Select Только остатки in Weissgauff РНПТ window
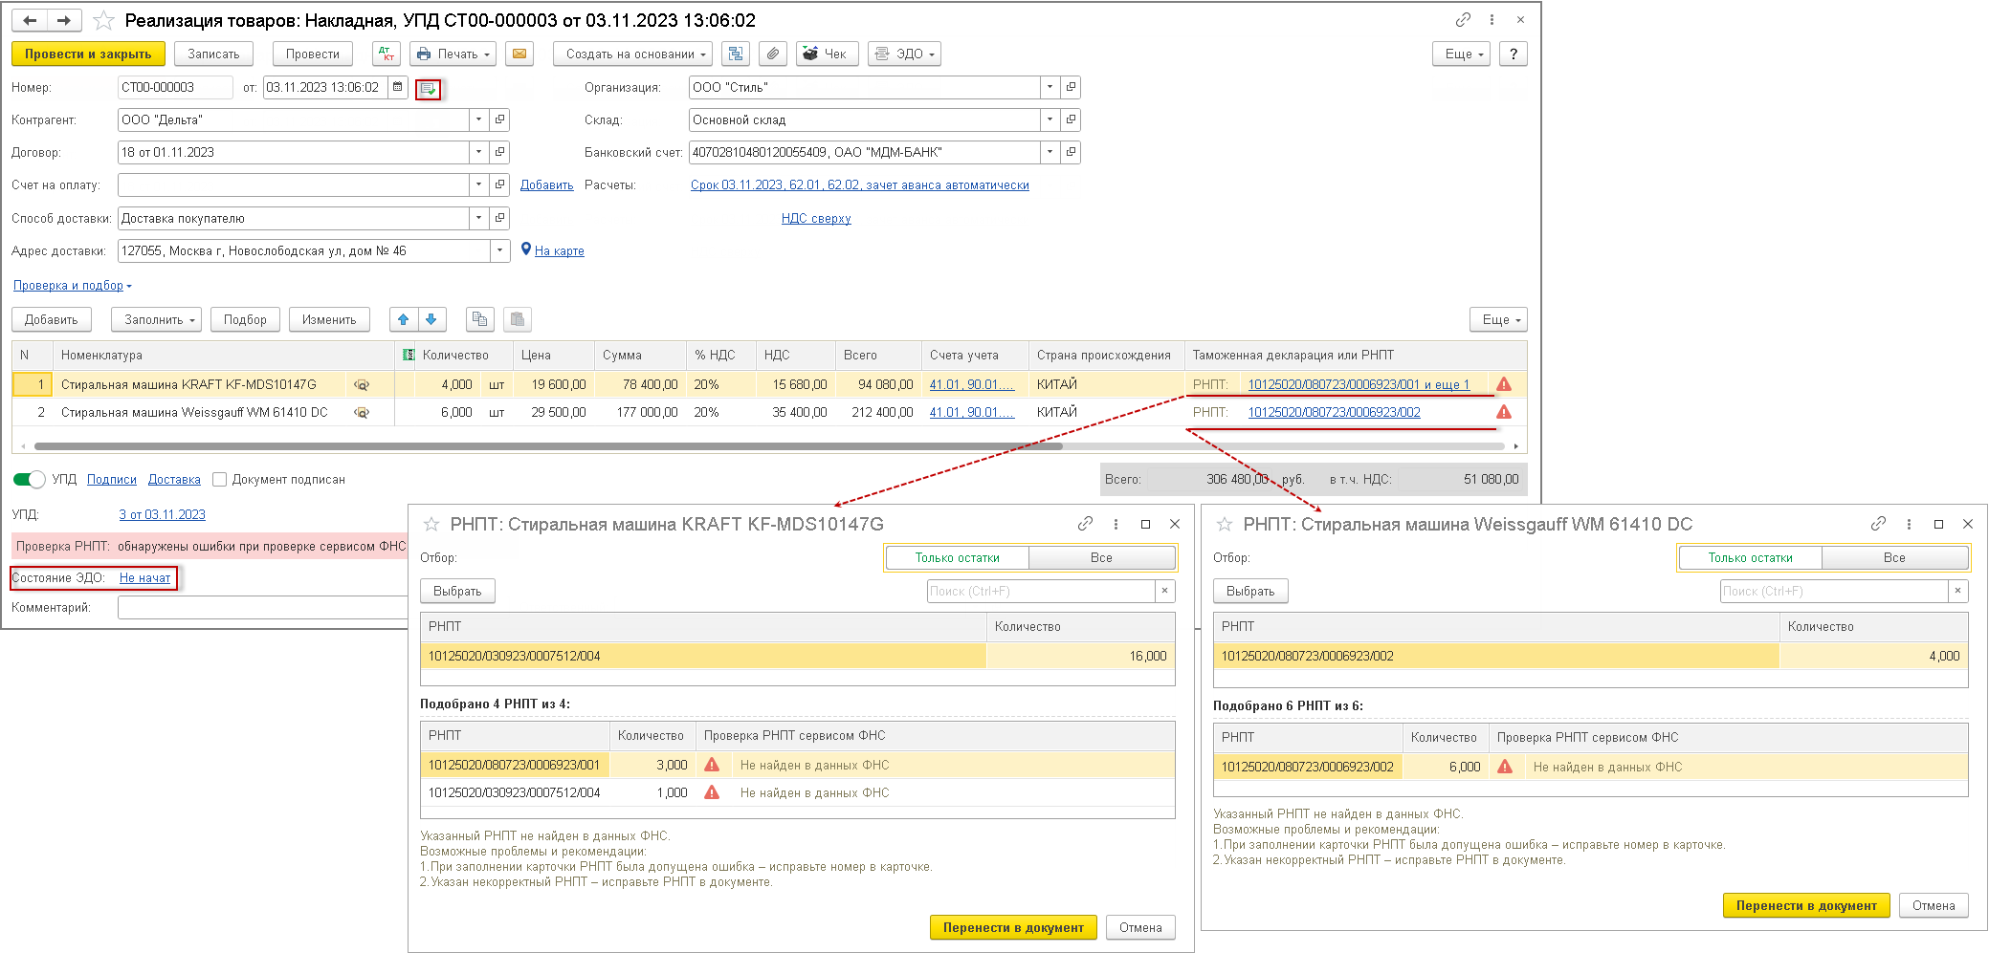The width and height of the screenshot is (1989, 953). pos(1750,557)
